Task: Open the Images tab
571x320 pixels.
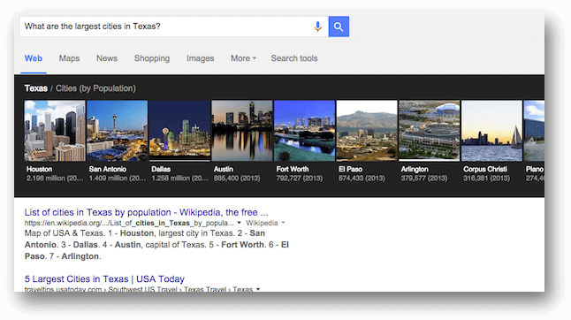Action: (201, 58)
